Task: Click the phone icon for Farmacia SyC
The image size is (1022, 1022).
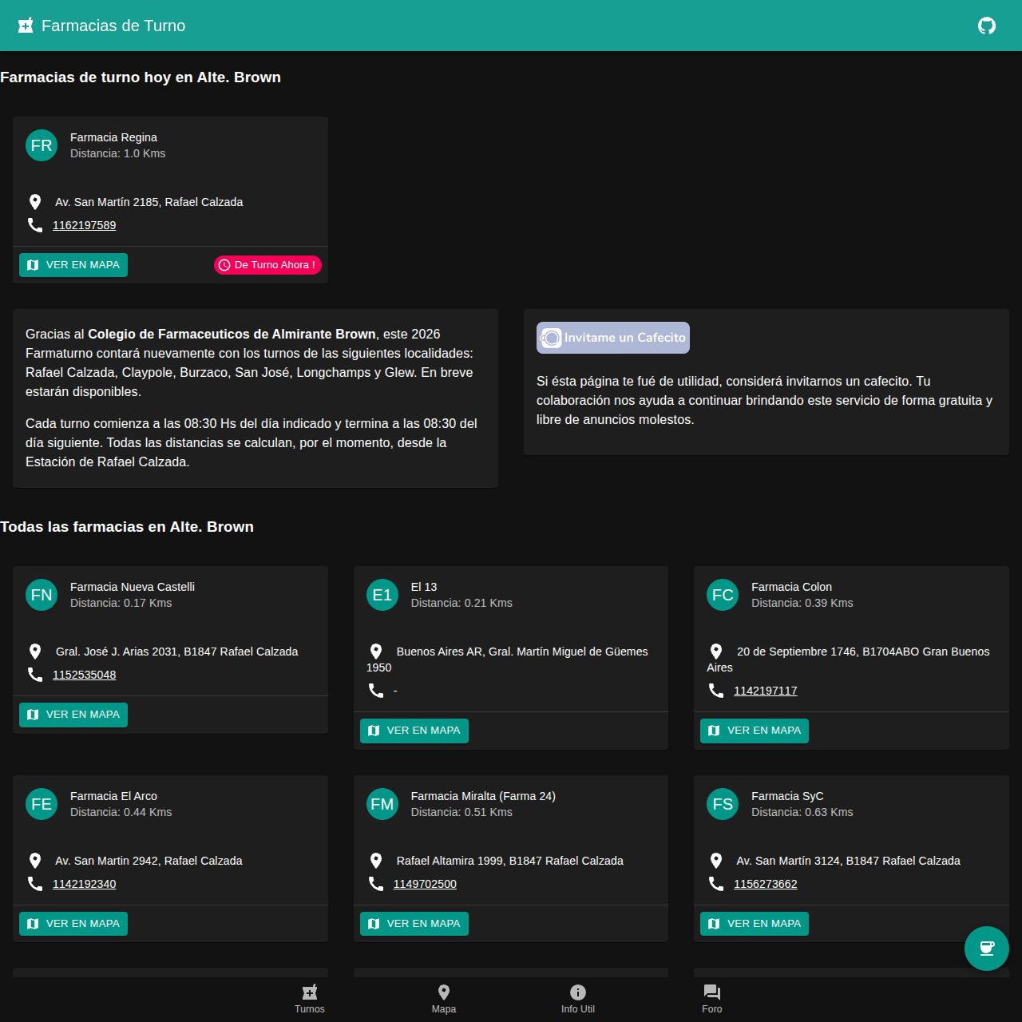Action: pos(716,884)
